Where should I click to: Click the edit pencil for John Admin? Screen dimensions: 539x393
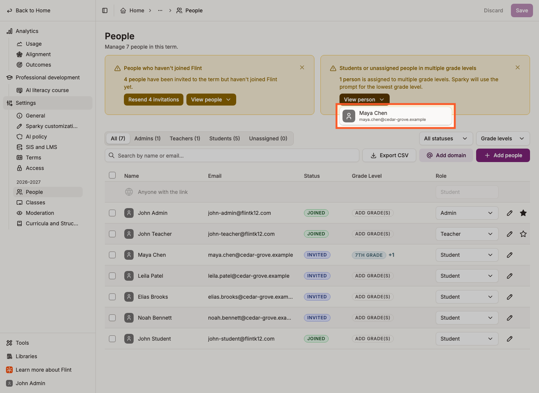[x=509, y=213]
